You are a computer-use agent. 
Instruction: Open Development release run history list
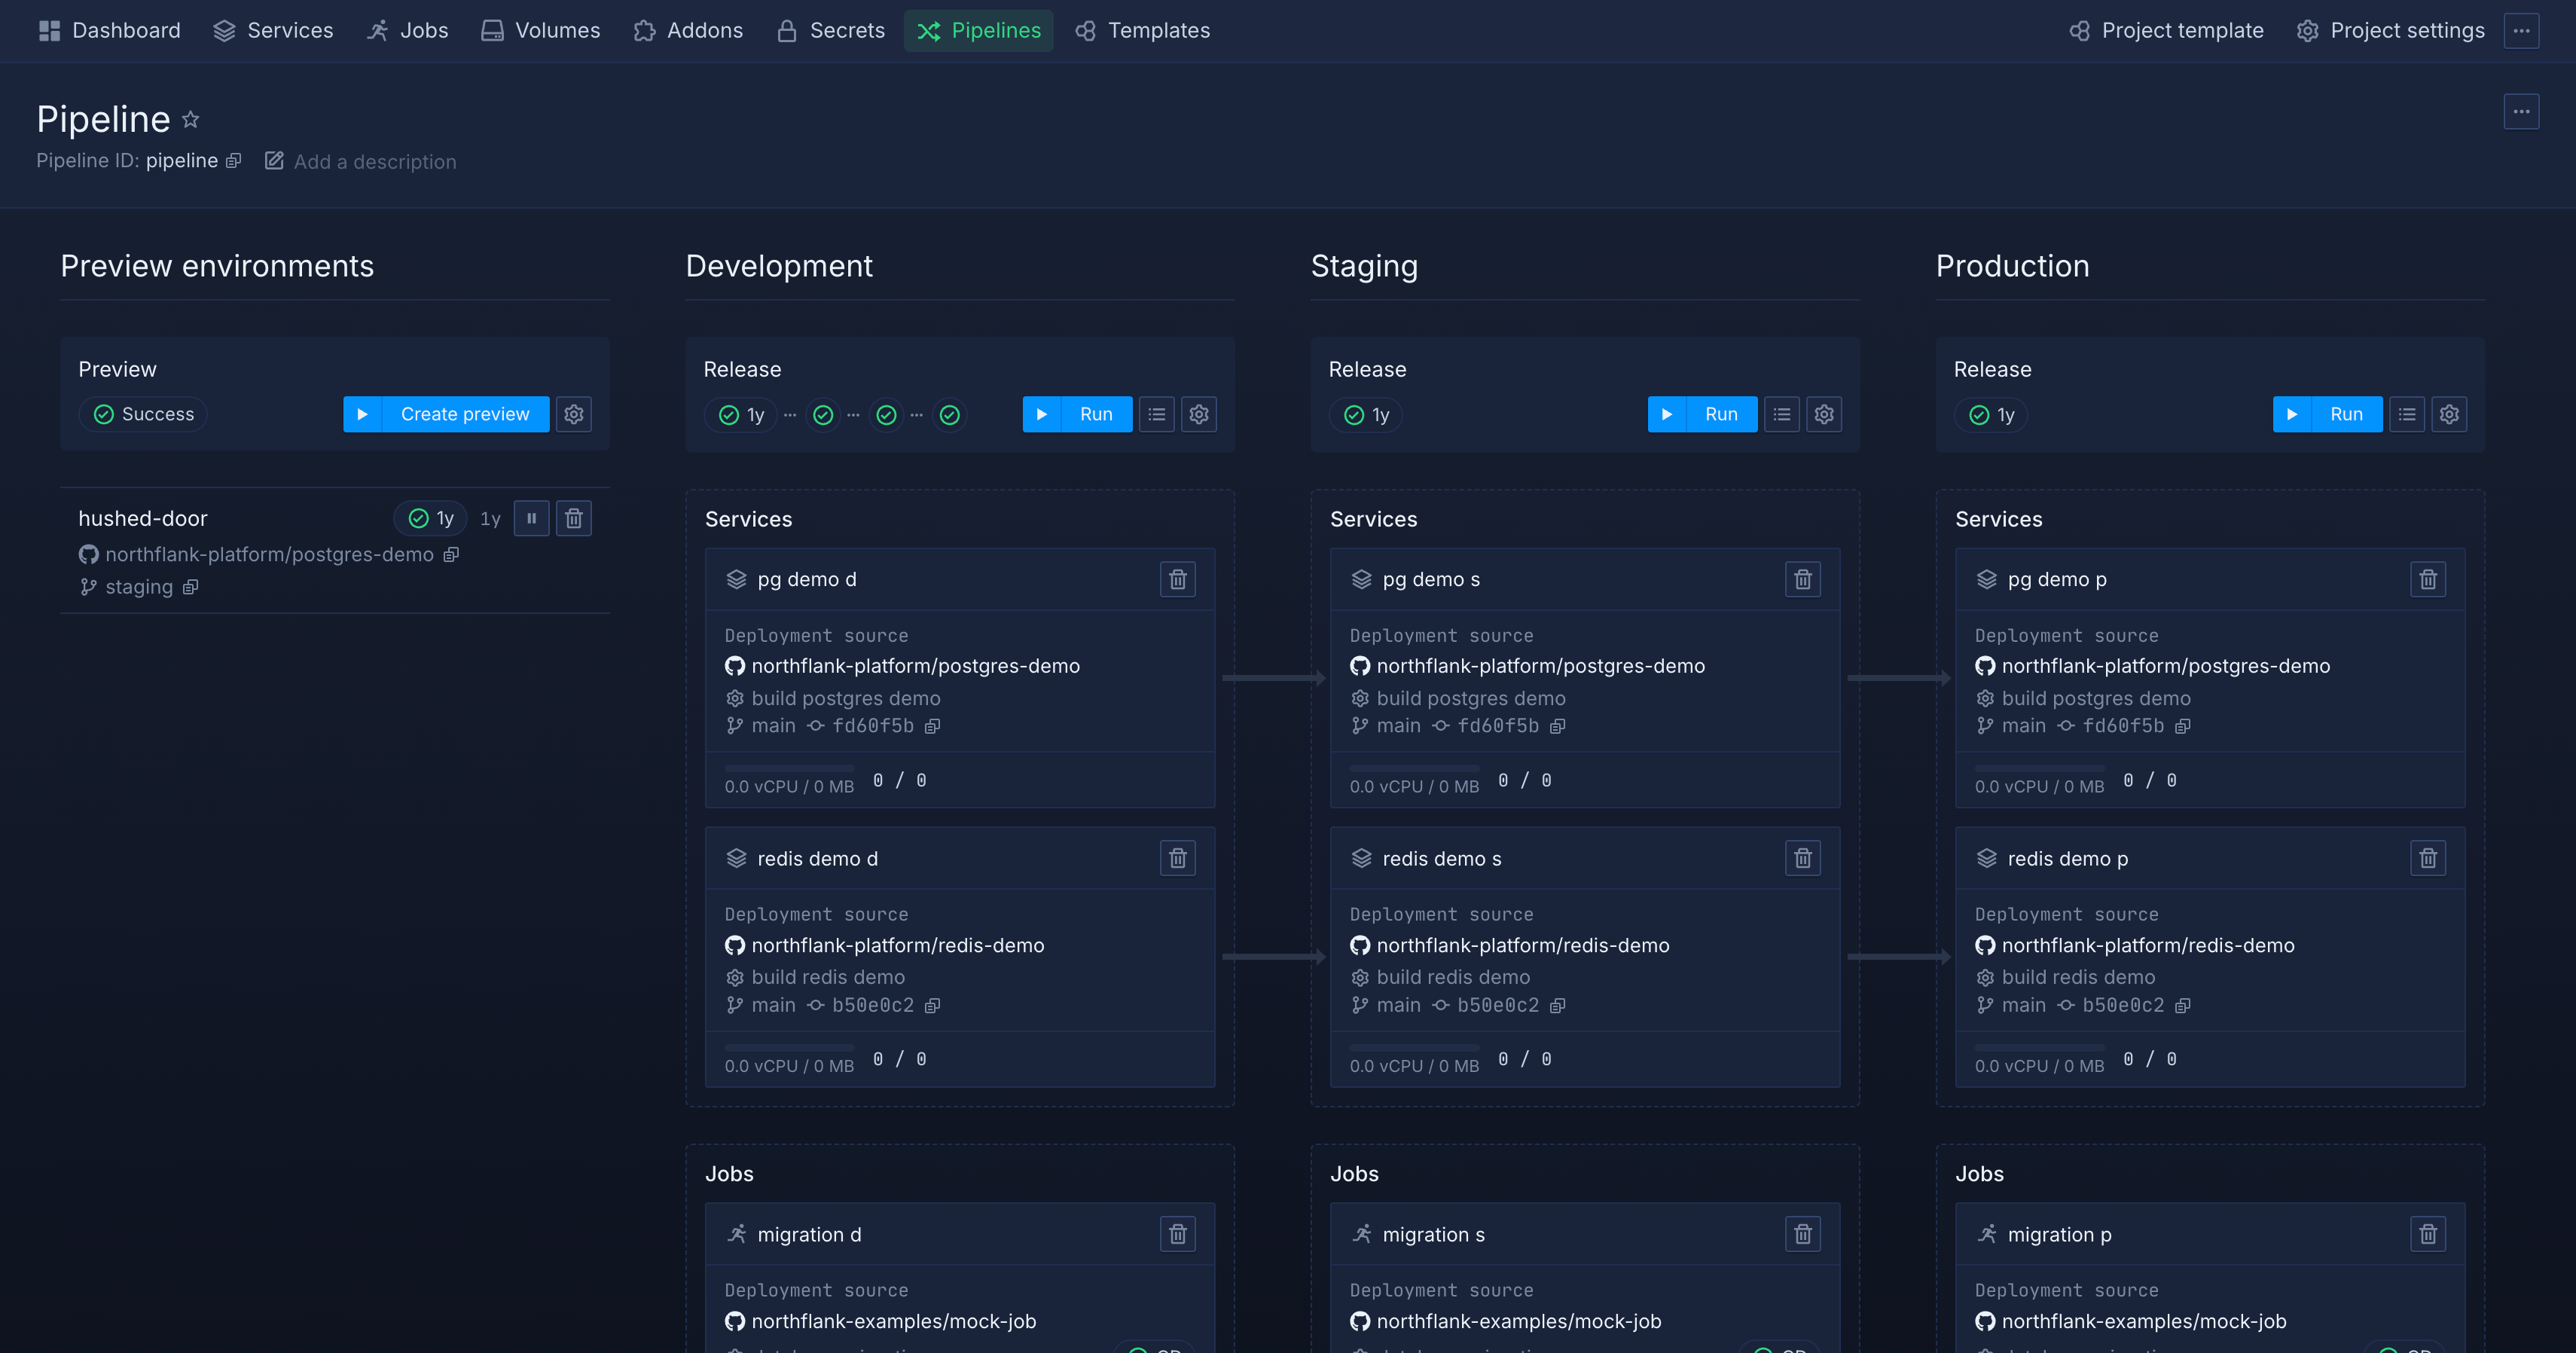[1157, 414]
